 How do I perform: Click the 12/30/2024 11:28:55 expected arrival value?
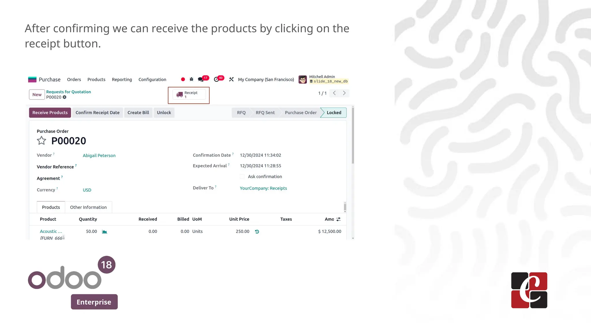[x=260, y=166]
